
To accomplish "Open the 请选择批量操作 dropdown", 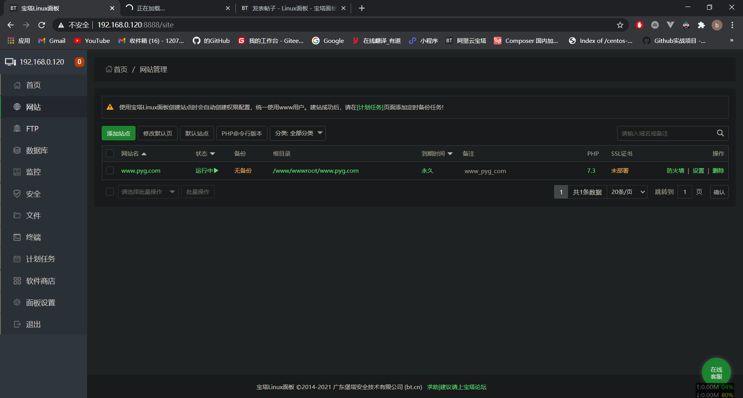I will pos(148,192).
